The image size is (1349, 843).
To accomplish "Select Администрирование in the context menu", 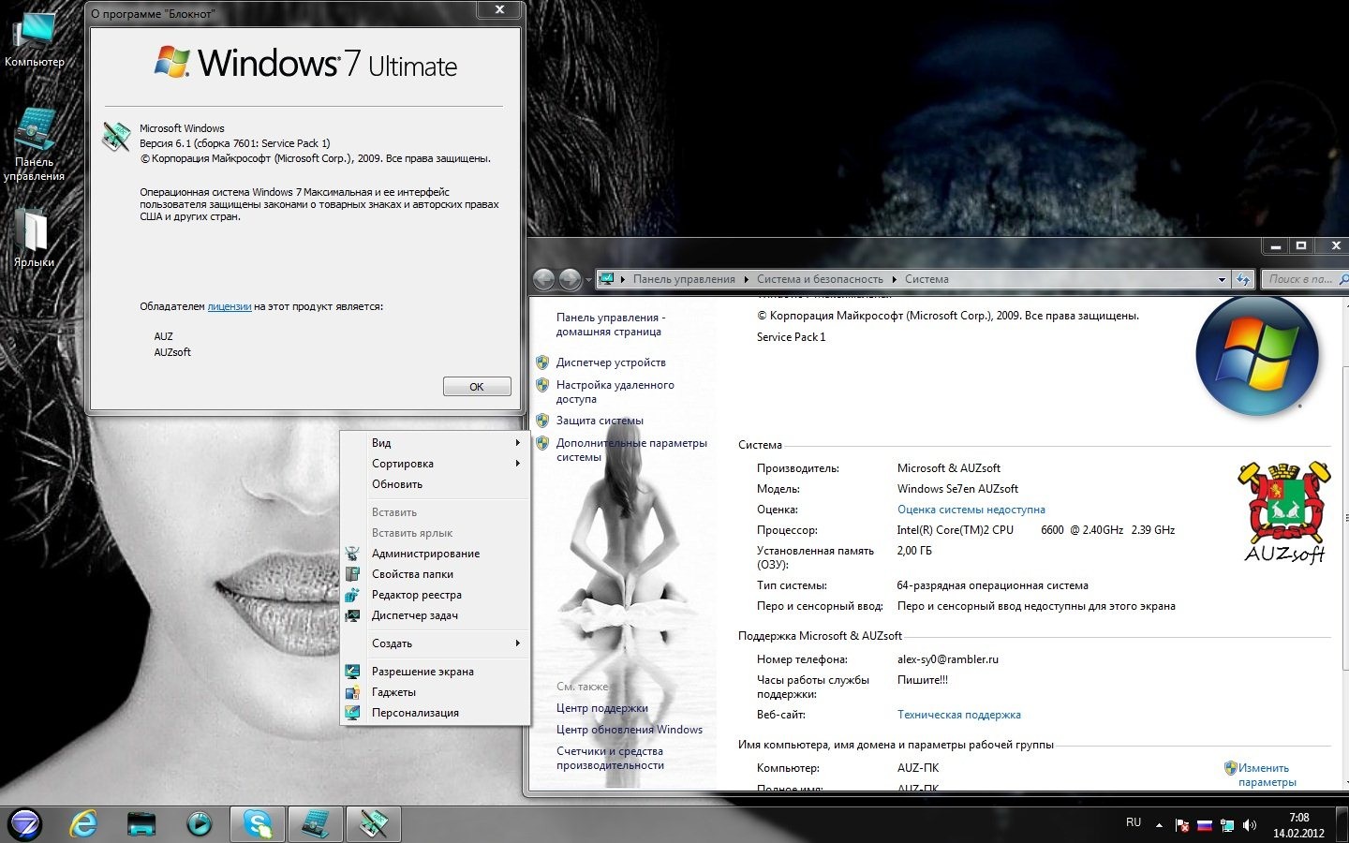I will 436,554.
